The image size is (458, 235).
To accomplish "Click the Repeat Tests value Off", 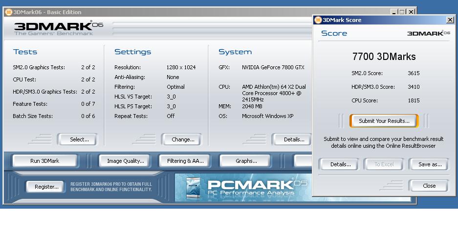I will click(x=171, y=116).
